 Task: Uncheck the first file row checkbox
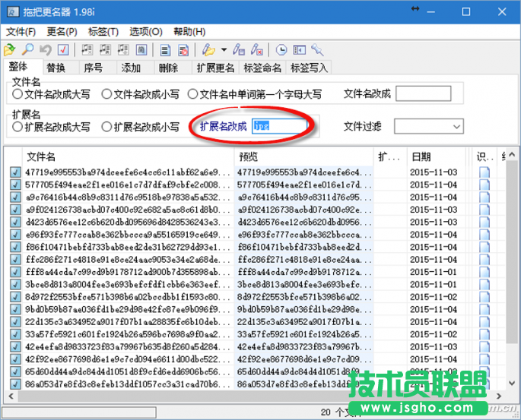coord(15,172)
